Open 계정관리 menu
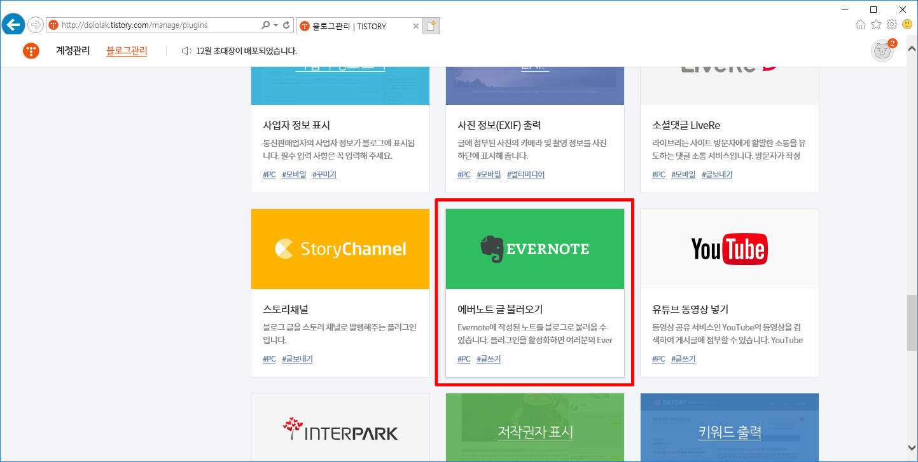Screen dimensions: 918x462 pyautogui.click(x=73, y=51)
